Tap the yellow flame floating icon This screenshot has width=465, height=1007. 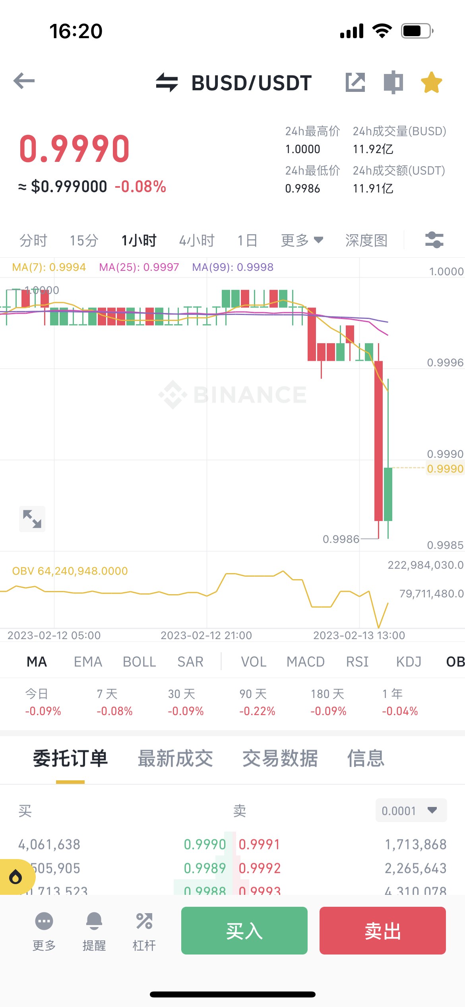[x=16, y=877]
